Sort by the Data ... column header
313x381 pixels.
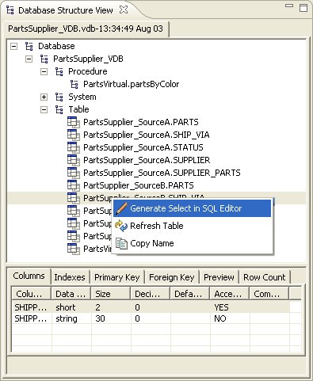coord(71,294)
